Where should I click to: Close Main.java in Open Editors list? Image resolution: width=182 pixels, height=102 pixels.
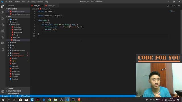9,12
